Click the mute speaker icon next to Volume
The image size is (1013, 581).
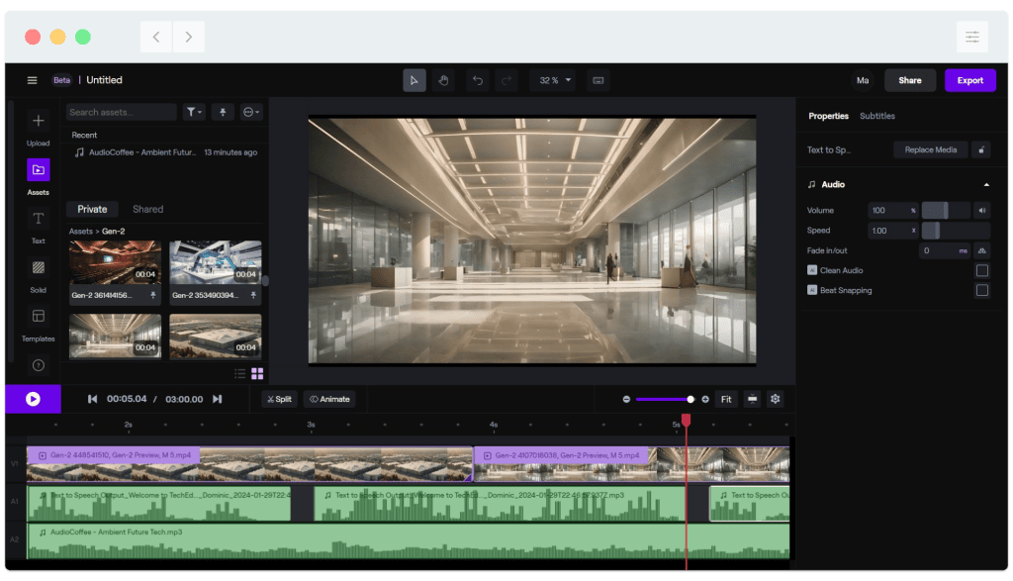click(x=981, y=210)
